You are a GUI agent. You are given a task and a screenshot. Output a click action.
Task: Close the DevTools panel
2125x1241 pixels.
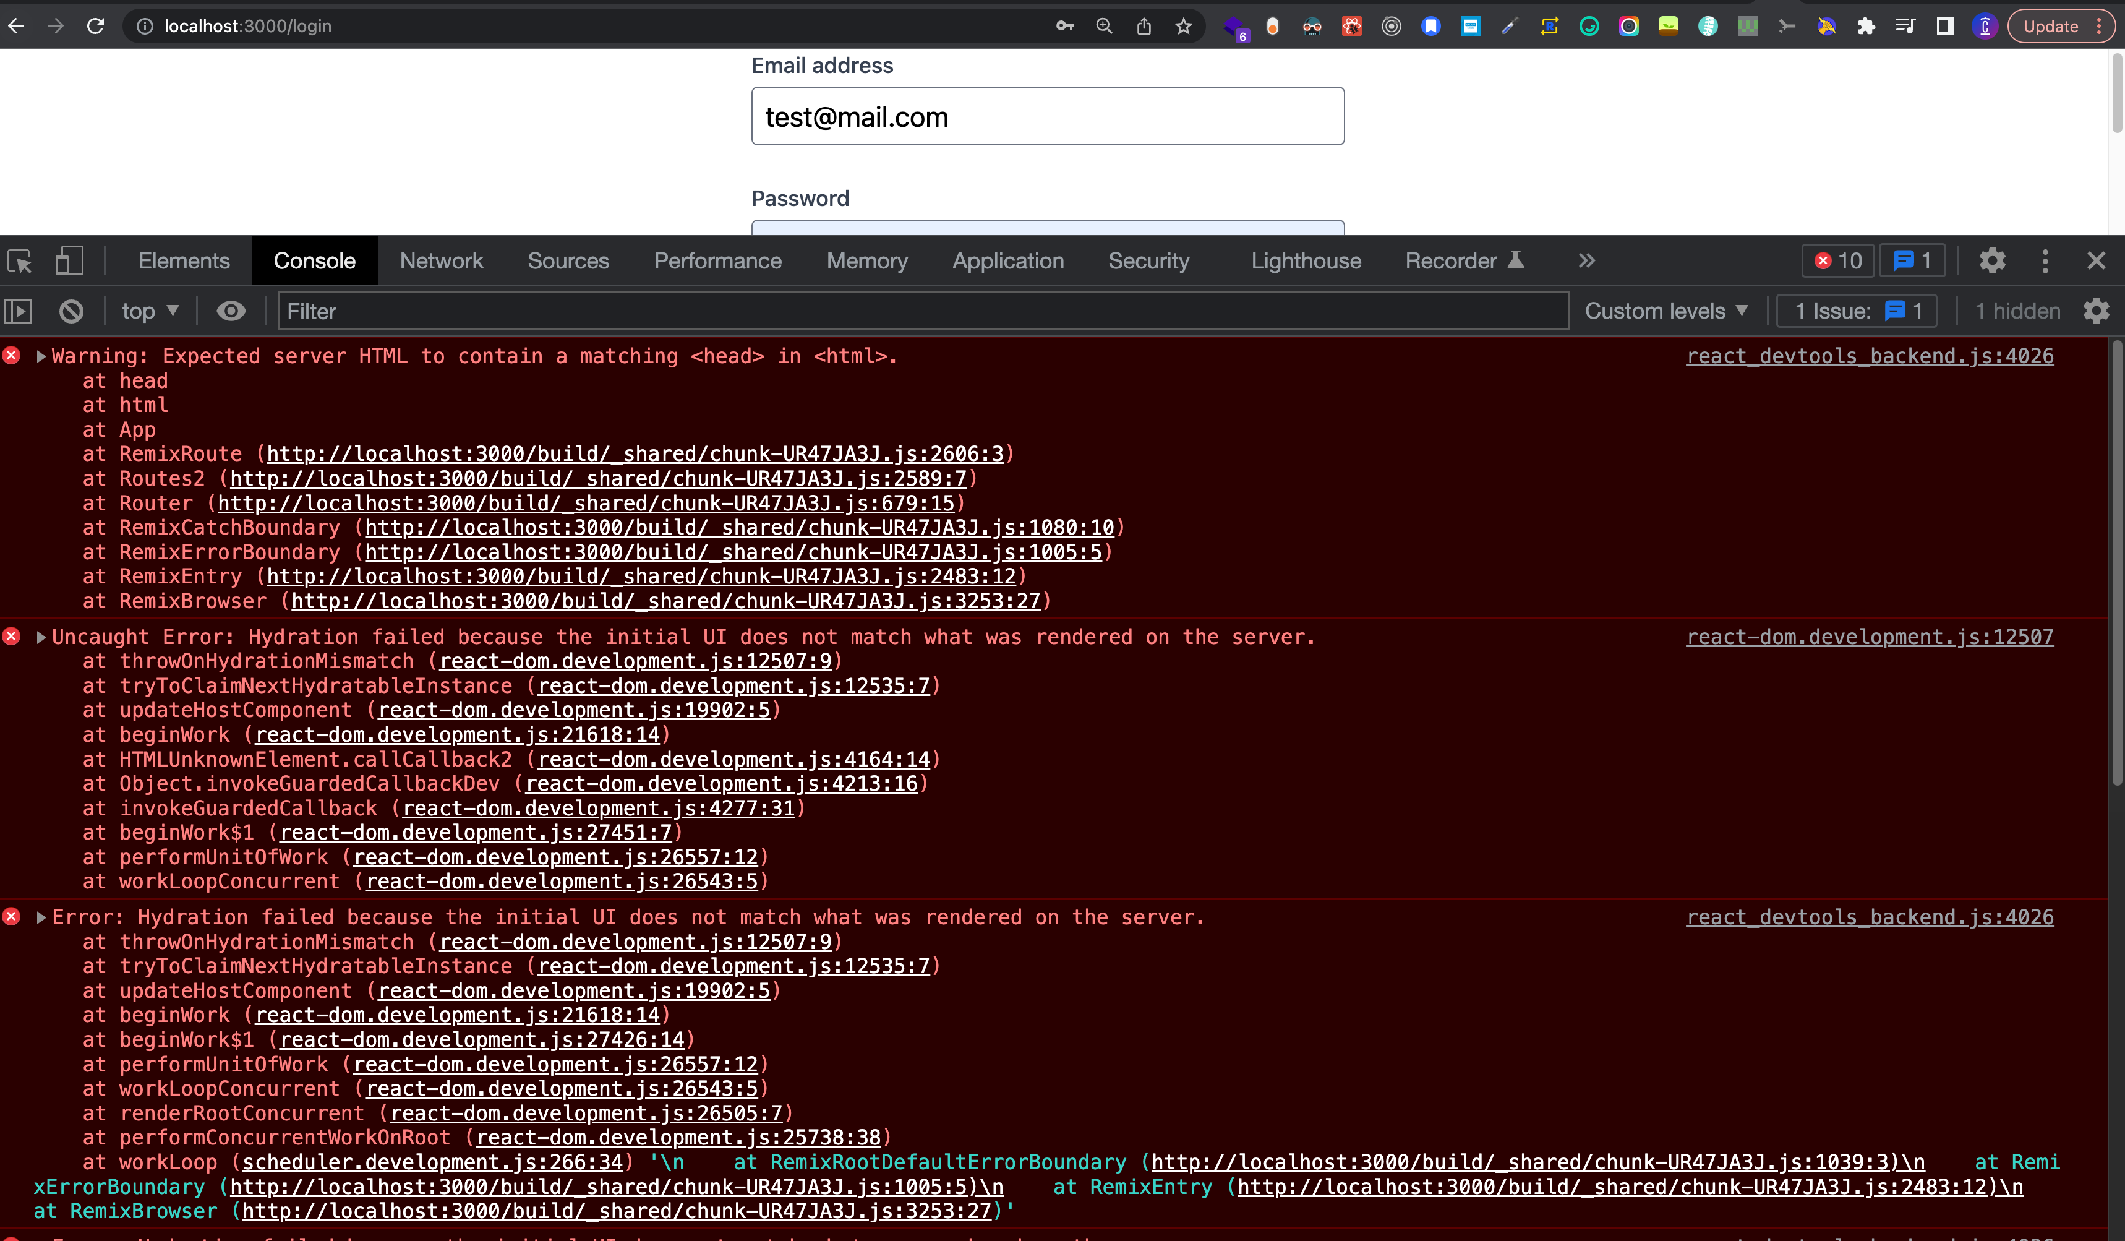[x=2097, y=260]
